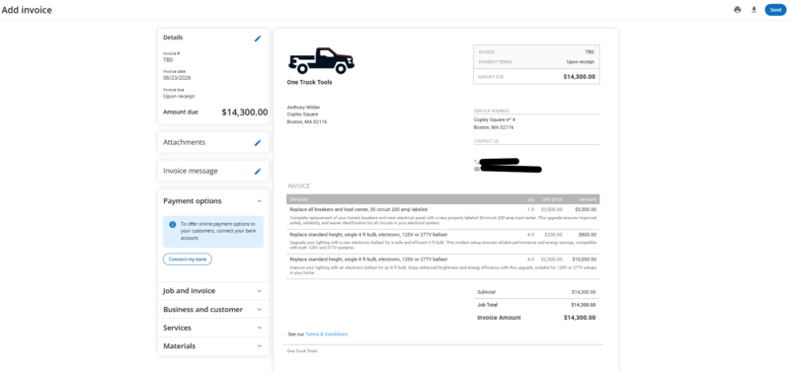Click the Anthony Wilder customer name

[303, 108]
